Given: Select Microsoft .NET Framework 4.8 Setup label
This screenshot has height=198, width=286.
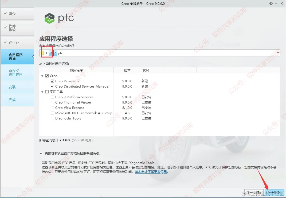Looking at the screenshot, I should 84,113.
